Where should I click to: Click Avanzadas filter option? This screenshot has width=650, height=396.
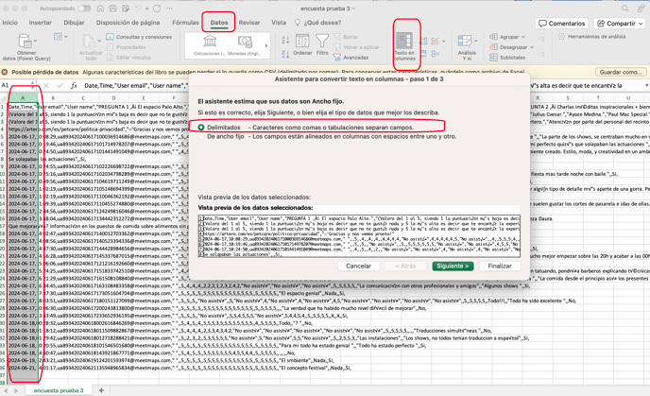pyautogui.click(x=351, y=58)
